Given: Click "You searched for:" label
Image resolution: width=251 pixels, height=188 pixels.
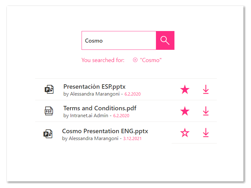Looking at the screenshot, I should tap(103, 60).
